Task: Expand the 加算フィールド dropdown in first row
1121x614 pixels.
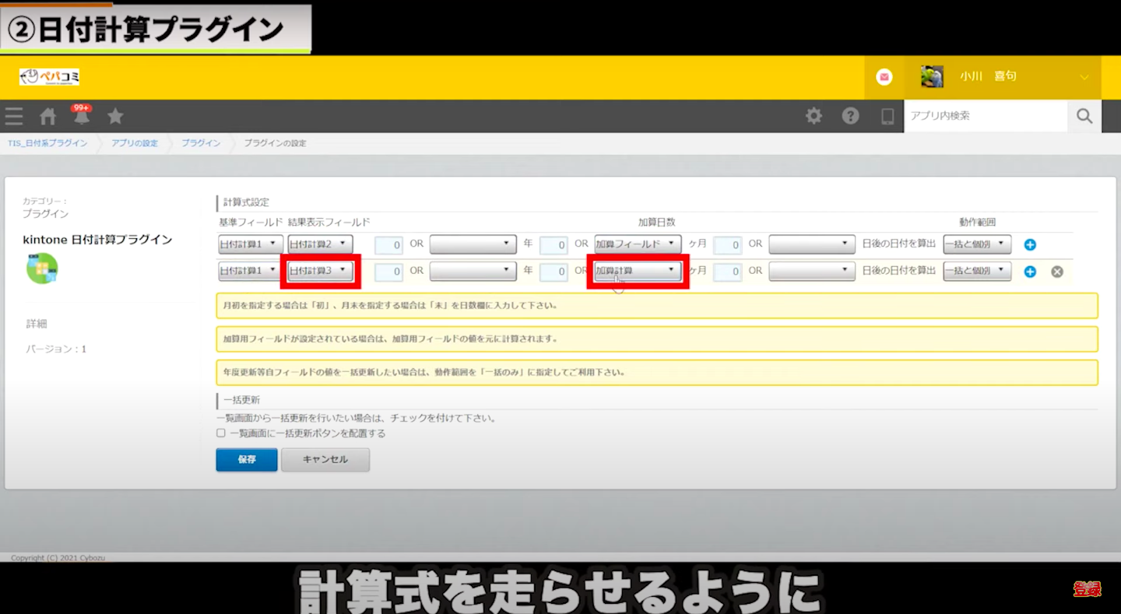Action: [x=637, y=244]
